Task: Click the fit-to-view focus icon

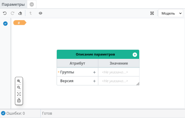Action: point(19,94)
